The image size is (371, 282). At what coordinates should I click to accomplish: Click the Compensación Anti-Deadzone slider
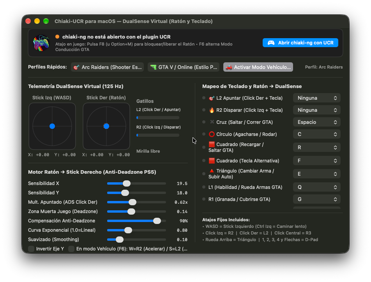click(x=136, y=221)
